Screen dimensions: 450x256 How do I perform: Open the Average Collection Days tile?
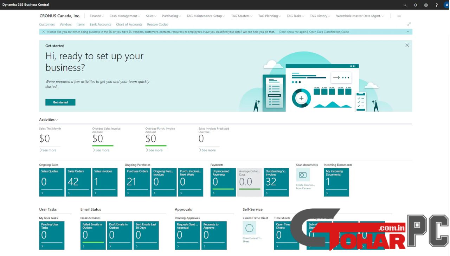point(250,182)
